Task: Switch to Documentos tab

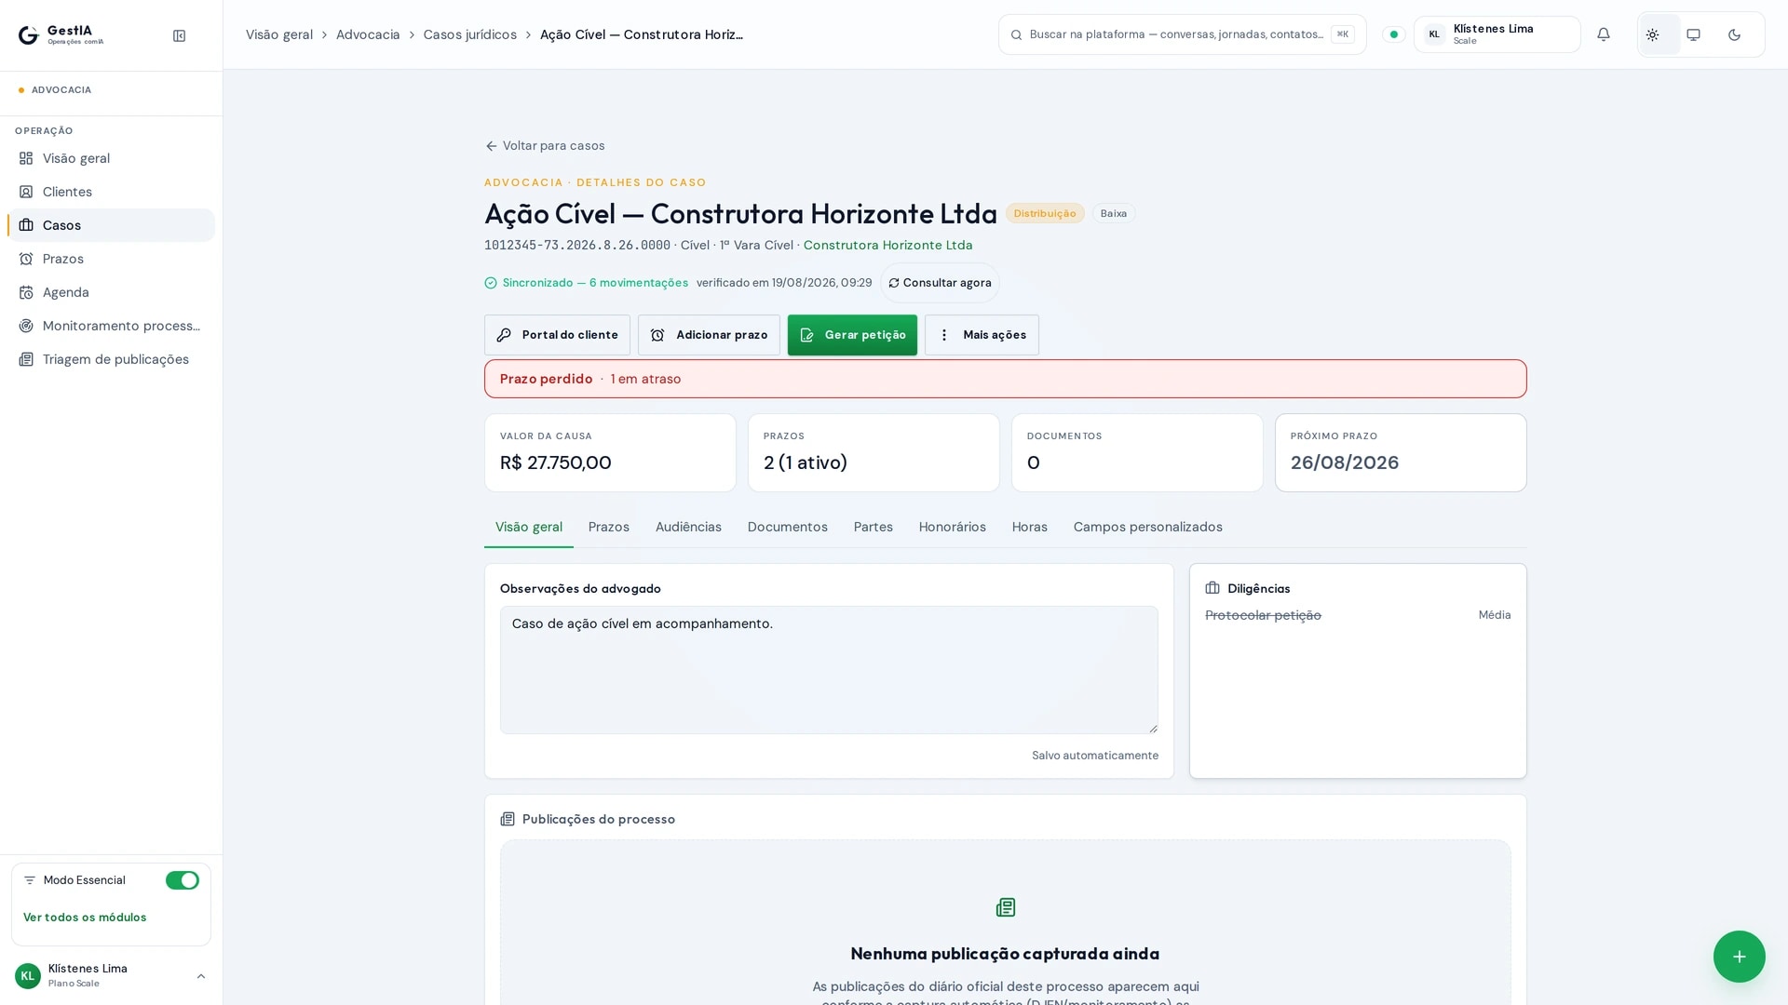Action: 787,527
